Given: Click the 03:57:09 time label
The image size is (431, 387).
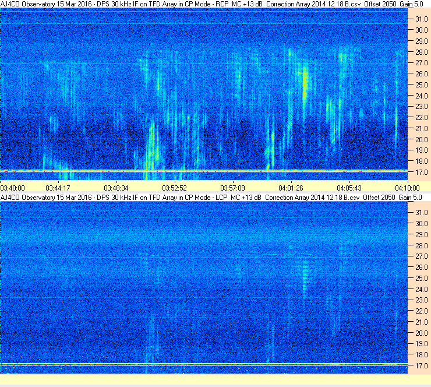Looking at the screenshot, I should (x=232, y=188).
